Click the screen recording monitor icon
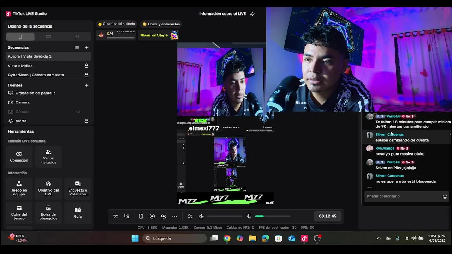Image resolution: width=452 pixels, height=254 pixels. point(11,93)
